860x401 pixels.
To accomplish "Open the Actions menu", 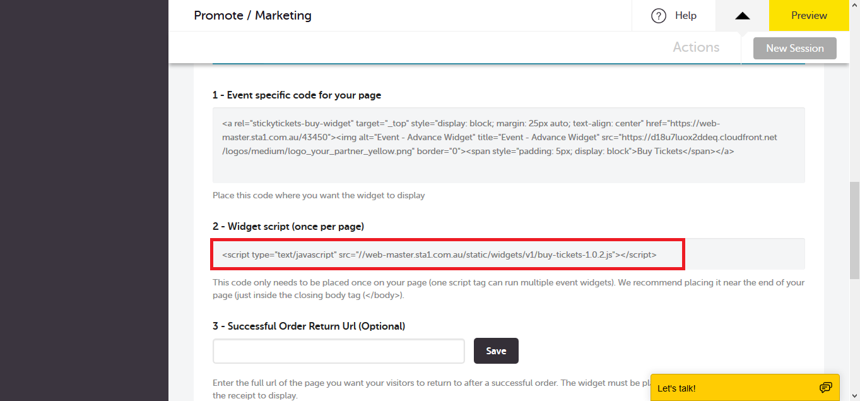I will [x=696, y=47].
